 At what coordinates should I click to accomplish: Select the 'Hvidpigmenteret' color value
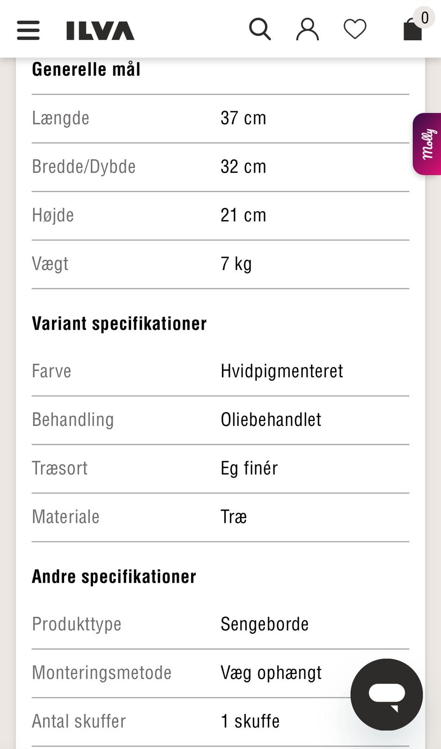click(x=282, y=371)
